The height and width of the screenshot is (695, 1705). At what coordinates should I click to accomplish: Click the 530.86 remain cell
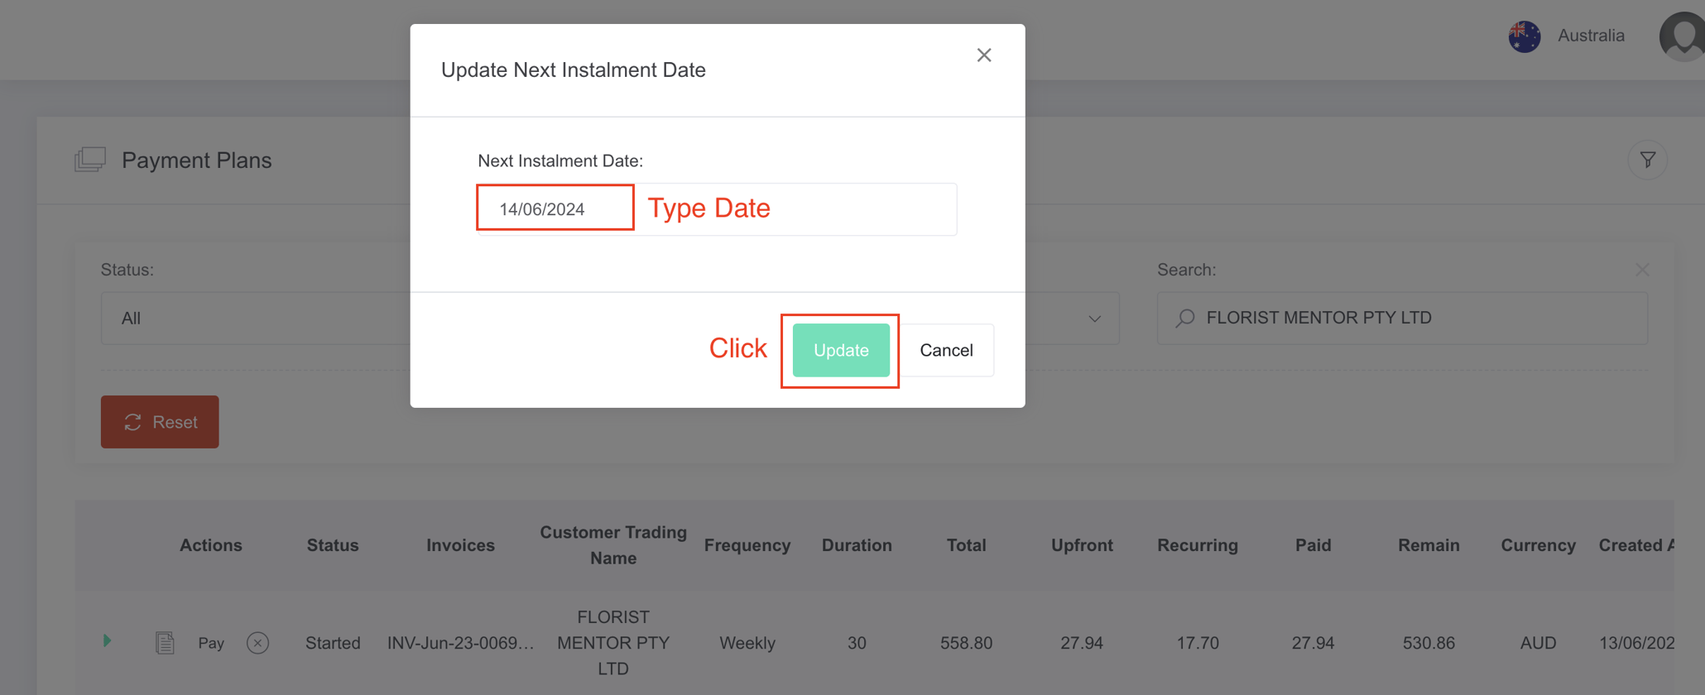click(x=1429, y=643)
